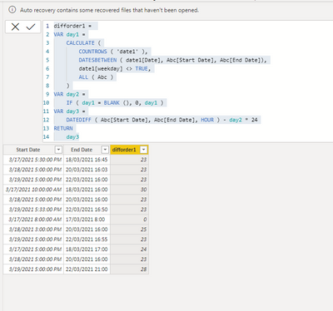This screenshot has height=311, width=333.
Task: Click VAR day1 on formula line 2
Action: point(67,35)
